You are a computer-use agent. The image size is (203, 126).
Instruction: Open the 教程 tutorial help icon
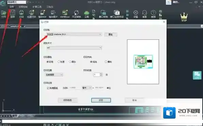tap(153, 14)
